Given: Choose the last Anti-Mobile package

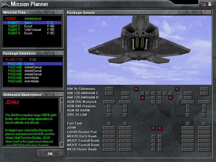Looking at the screenshot, I should pyautogui.click(x=33, y=81).
